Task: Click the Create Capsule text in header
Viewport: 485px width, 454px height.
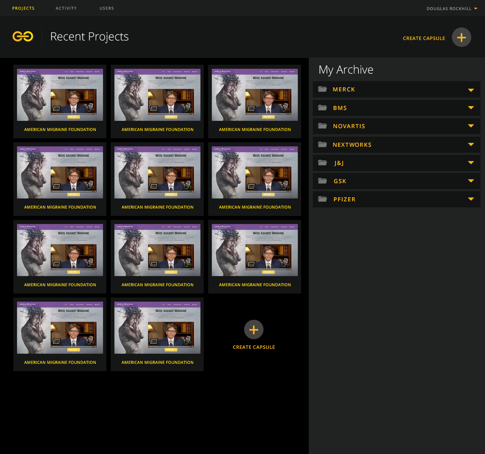Action: [424, 38]
